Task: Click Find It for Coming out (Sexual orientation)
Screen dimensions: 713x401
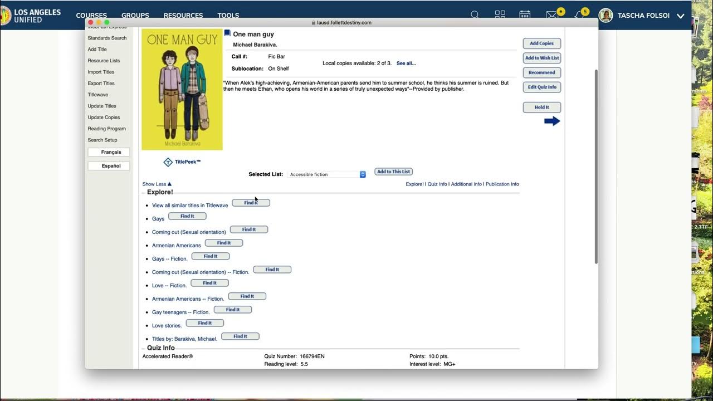Action: (249, 229)
